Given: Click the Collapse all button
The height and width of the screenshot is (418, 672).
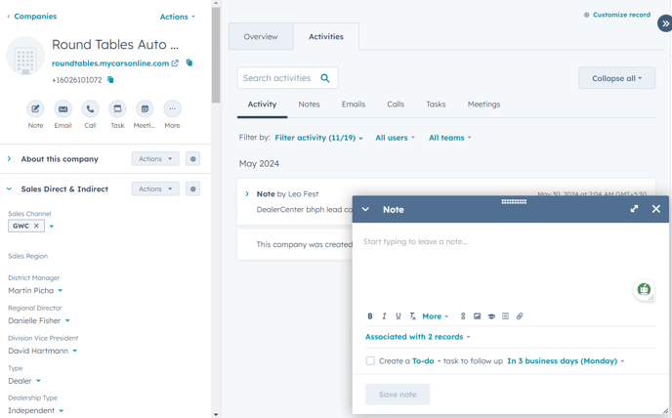Looking at the screenshot, I should 616,78.
